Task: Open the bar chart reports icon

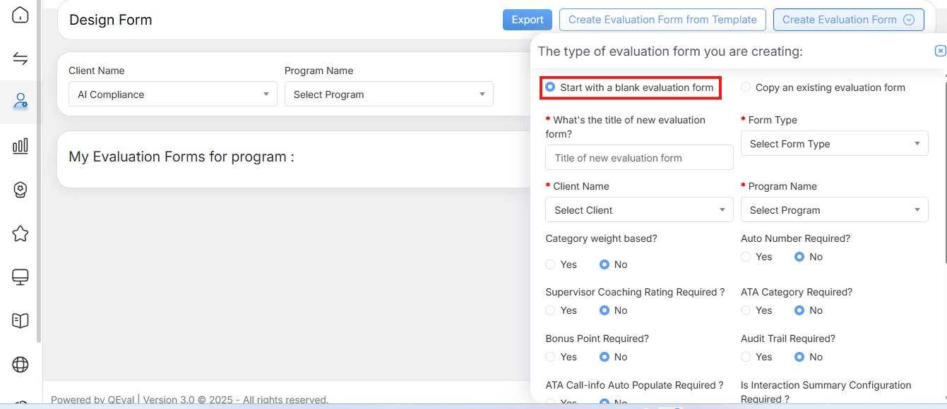Action: click(x=20, y=146)
